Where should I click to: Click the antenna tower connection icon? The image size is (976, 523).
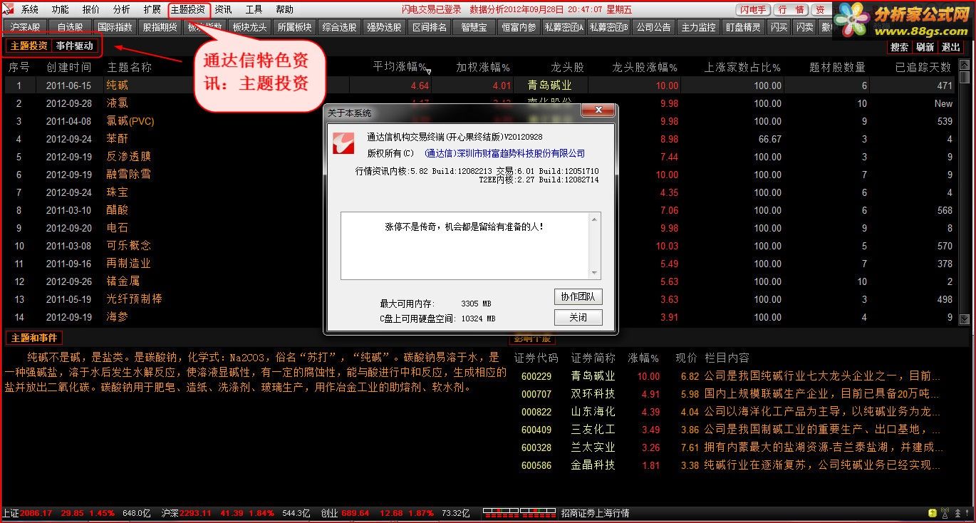945,513
